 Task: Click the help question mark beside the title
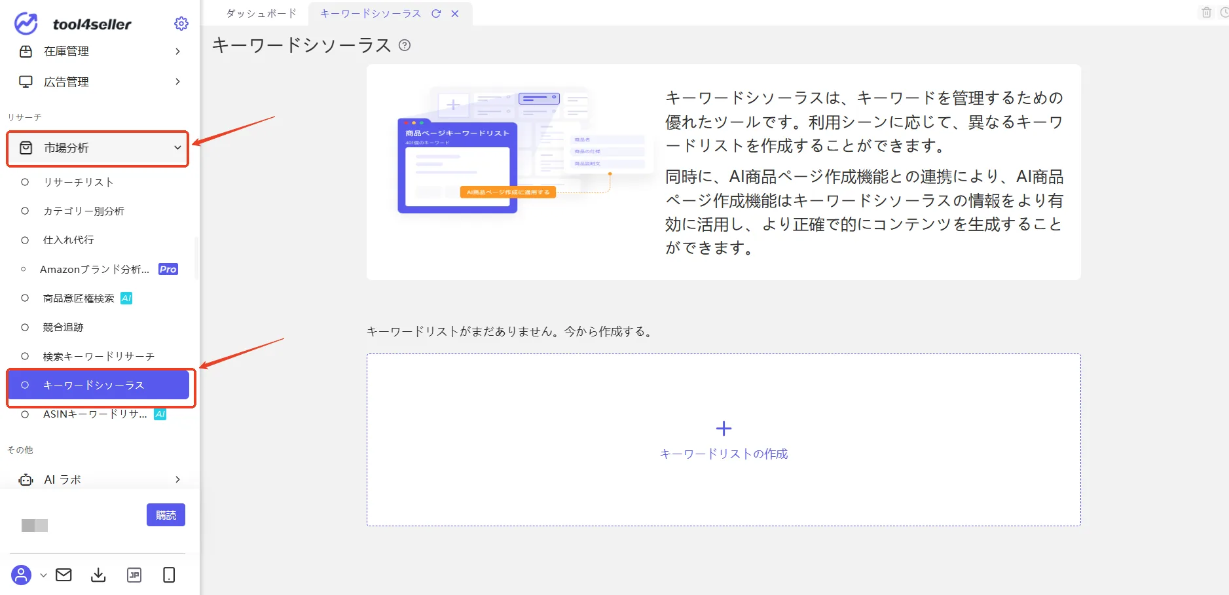click(x=405, y=45)
